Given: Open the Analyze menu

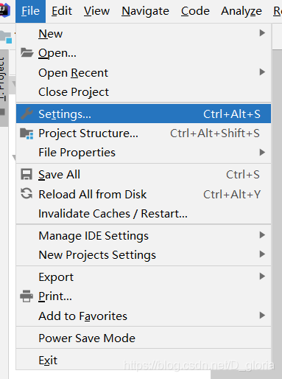Looking at the screenshot, I should click(x=242, y=11).
